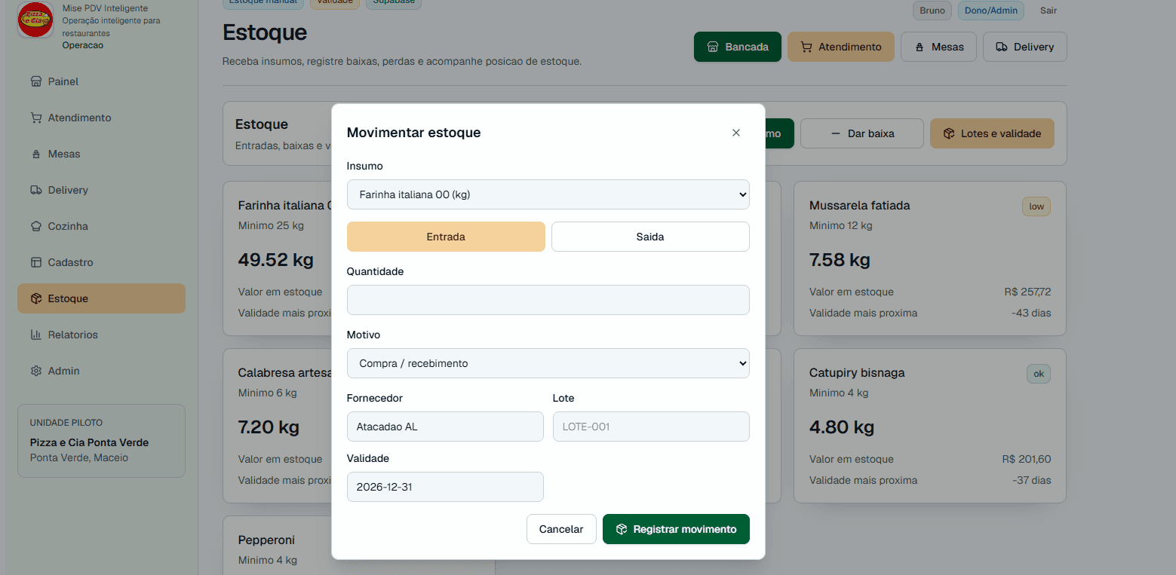Viewport: 1176px width, 575px height.
Task: Click the Painel storefront icon in sidebar
Action: [x=35, y=81]
